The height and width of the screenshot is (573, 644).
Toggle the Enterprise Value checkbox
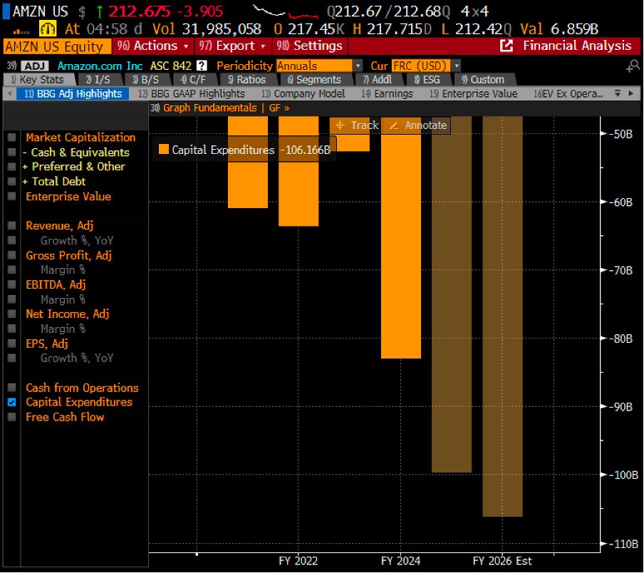click(12, 196)
